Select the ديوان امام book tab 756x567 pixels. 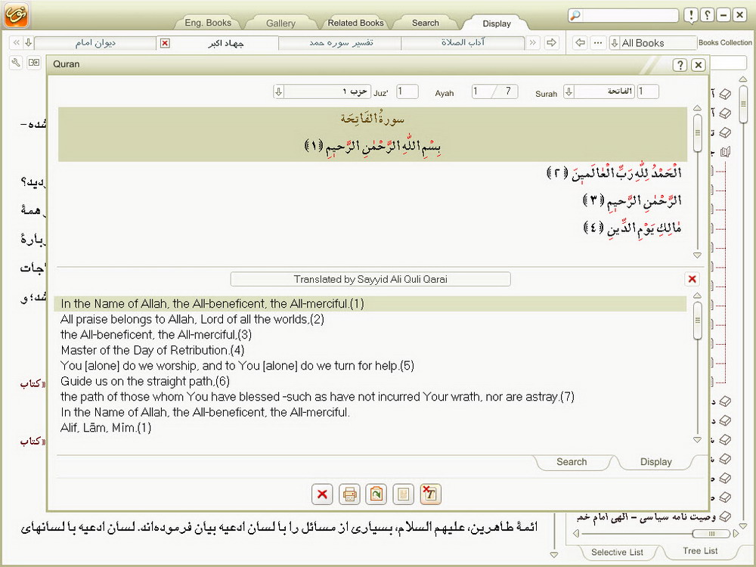pyautogui.click(x=95, y=43)
